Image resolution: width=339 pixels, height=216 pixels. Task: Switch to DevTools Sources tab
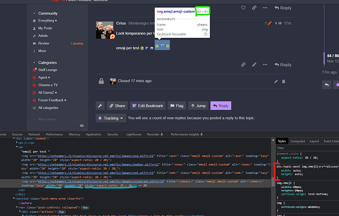click(17, 134)
